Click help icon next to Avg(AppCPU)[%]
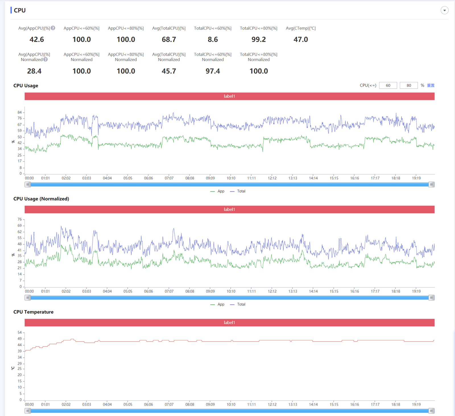This screenshot has height=416, width=455. pyautogui.click(x=53, y=28)
